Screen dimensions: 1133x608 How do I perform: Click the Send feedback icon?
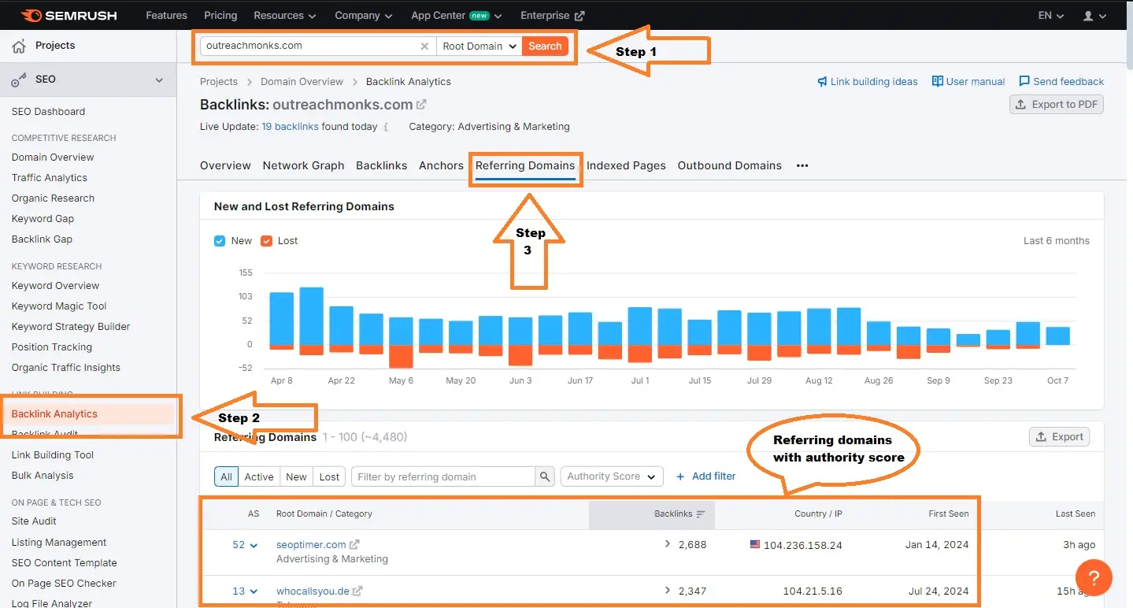click(1024, 81)
